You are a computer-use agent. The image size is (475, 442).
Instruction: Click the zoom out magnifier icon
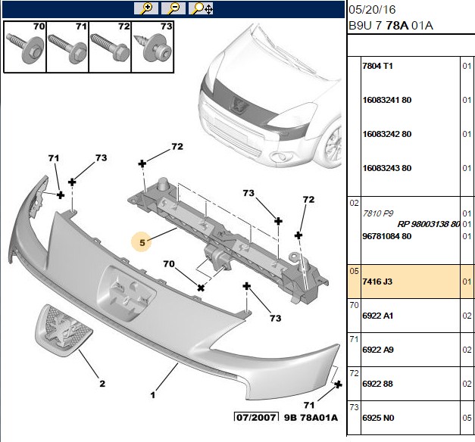[173, 8]
